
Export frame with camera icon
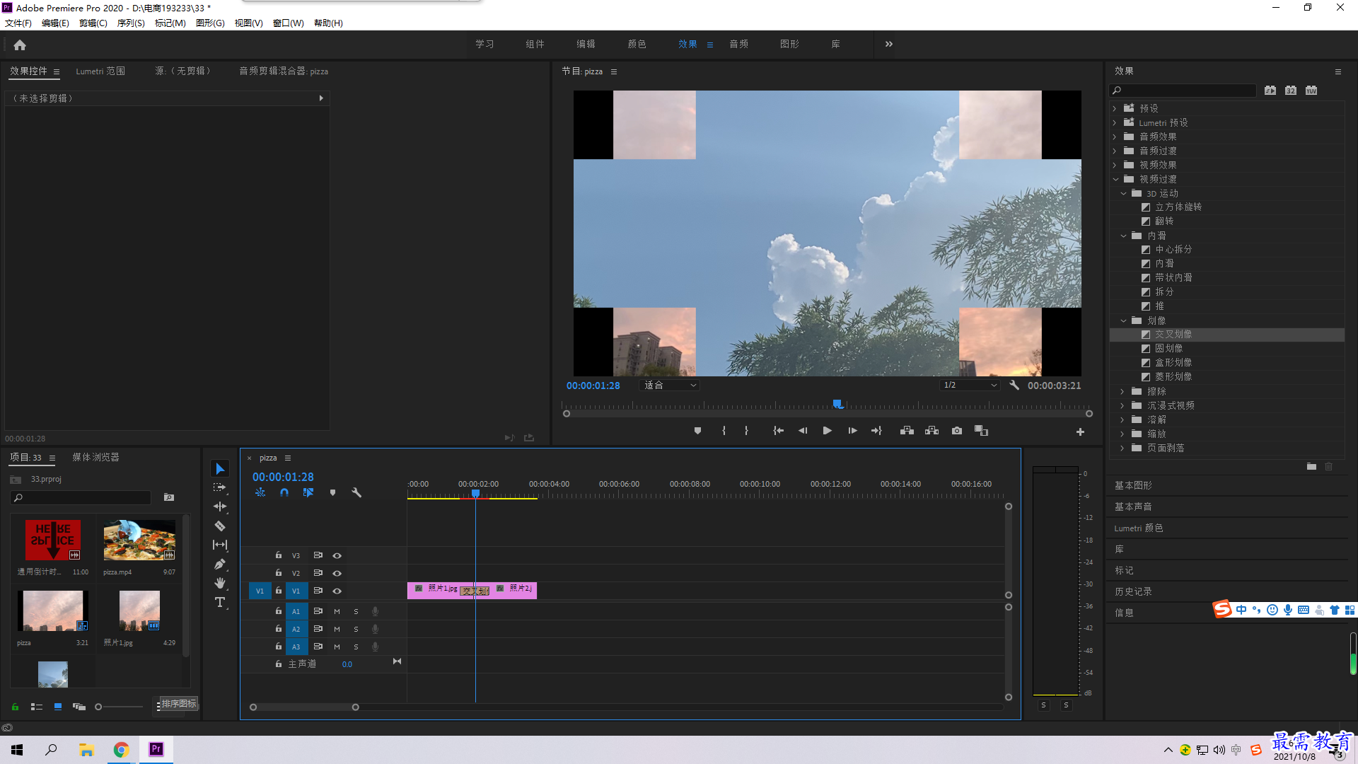(x=957, y=431)
